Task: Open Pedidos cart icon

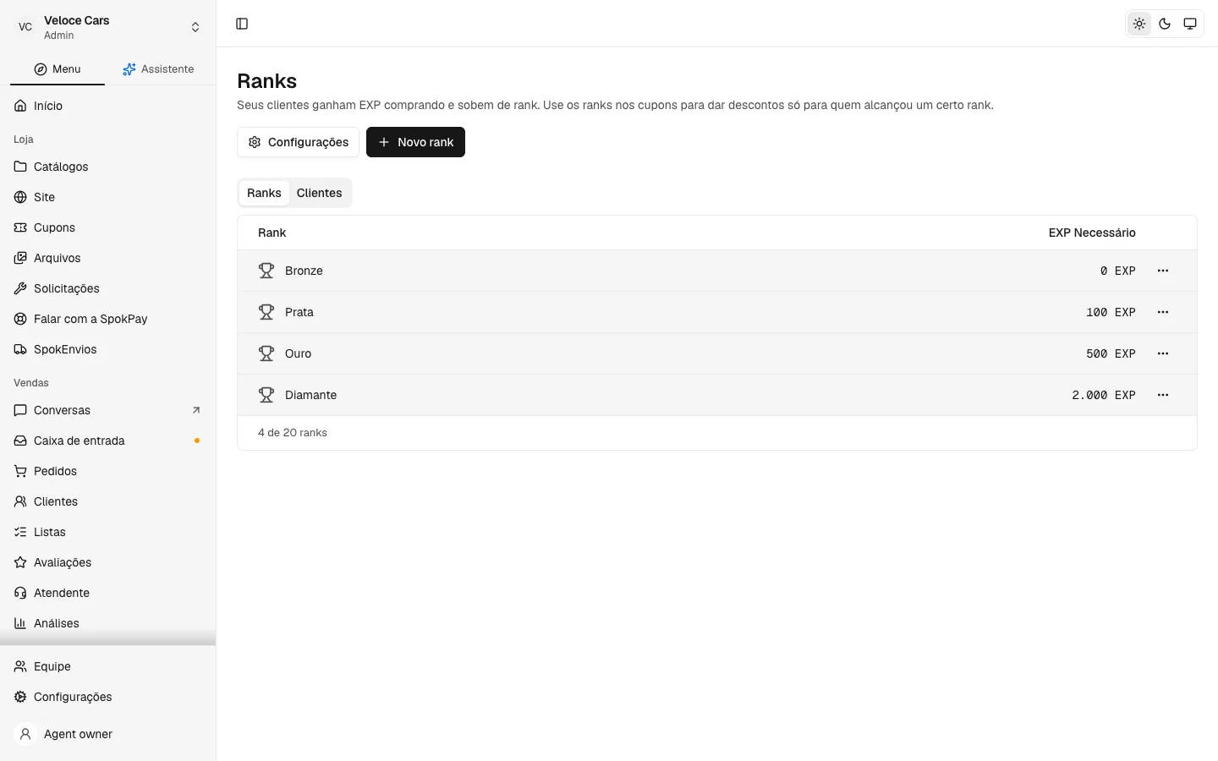Action: point(20,471)
